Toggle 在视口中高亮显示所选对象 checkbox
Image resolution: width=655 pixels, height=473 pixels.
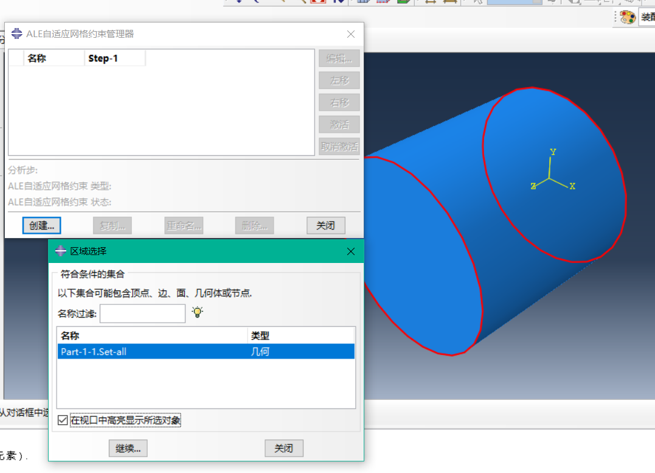click(x=63, y=420)
